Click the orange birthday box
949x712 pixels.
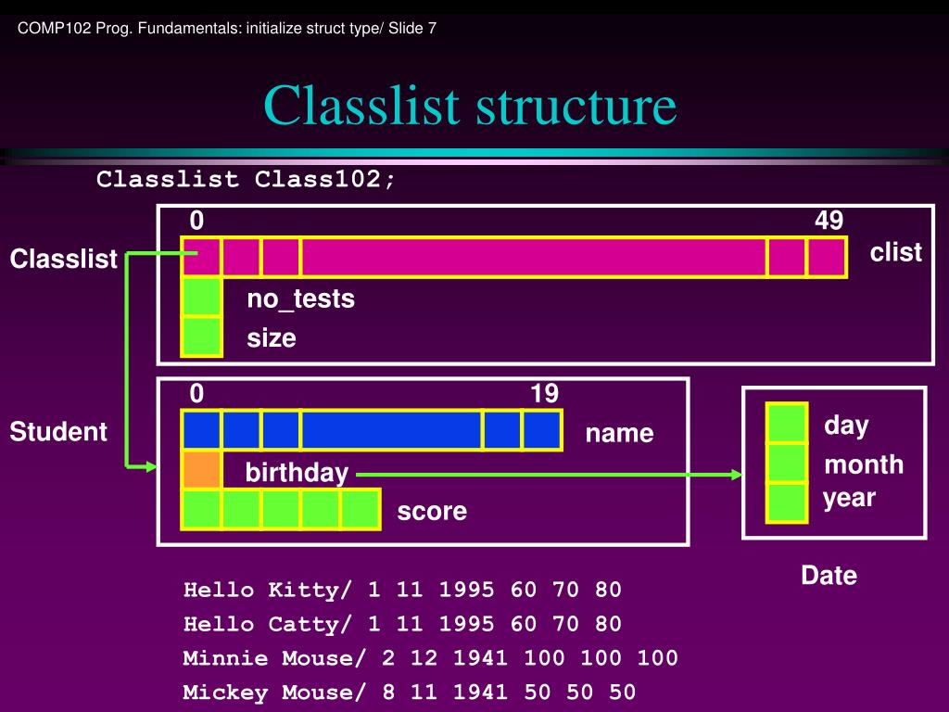tap(201, 470)
